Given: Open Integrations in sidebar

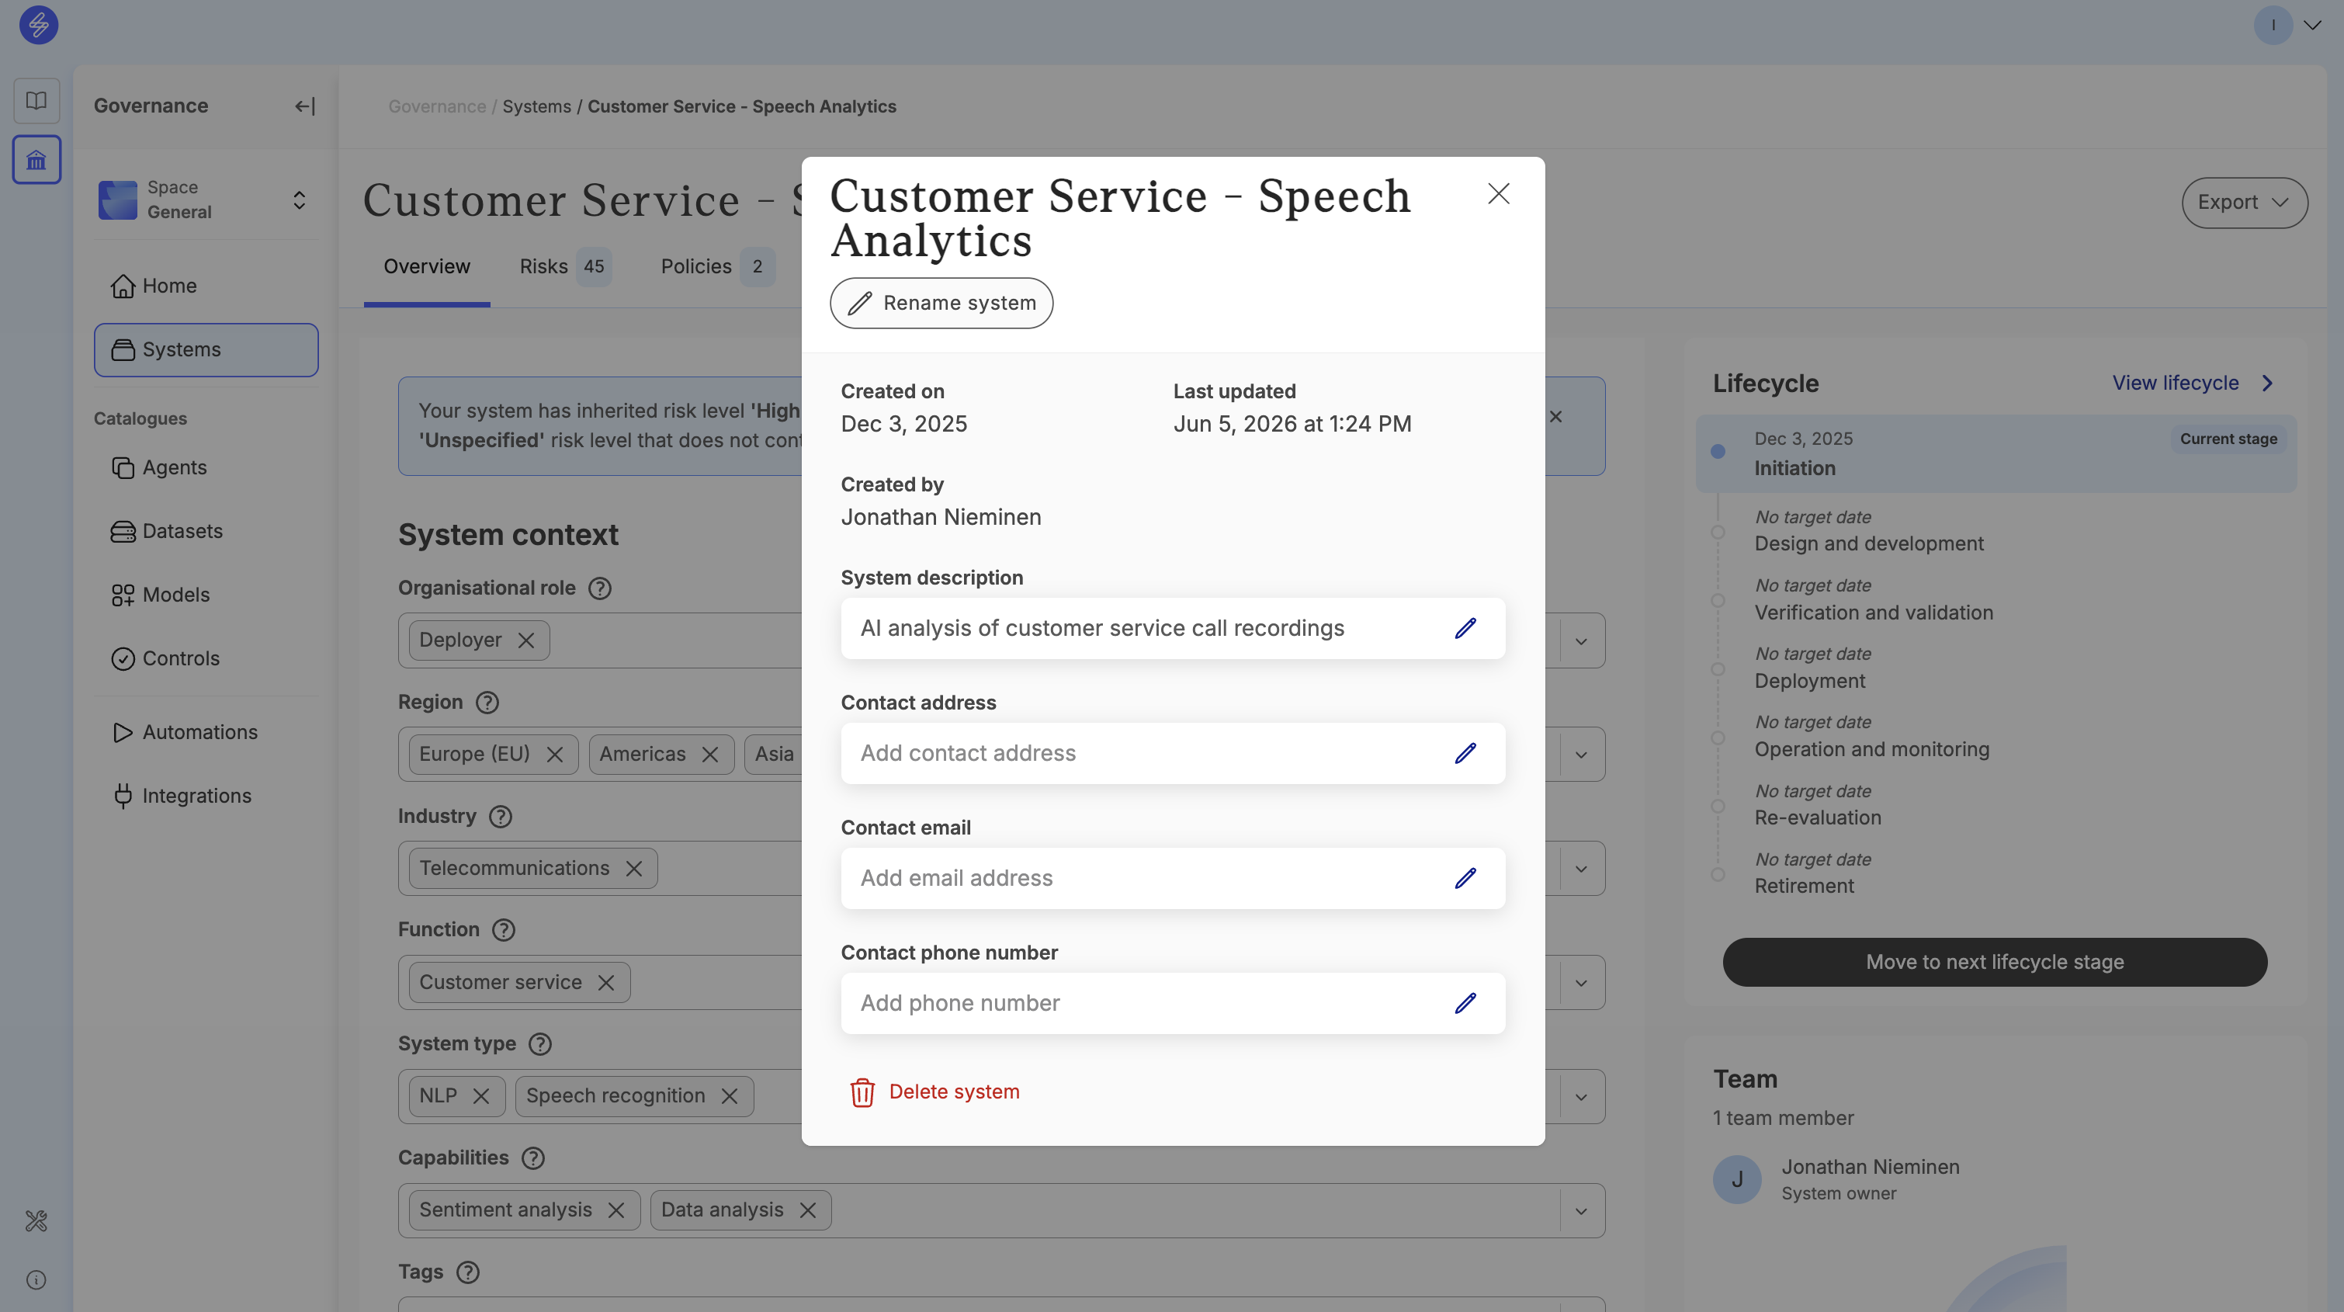Looking at the screenshot, I should (206, 796).
